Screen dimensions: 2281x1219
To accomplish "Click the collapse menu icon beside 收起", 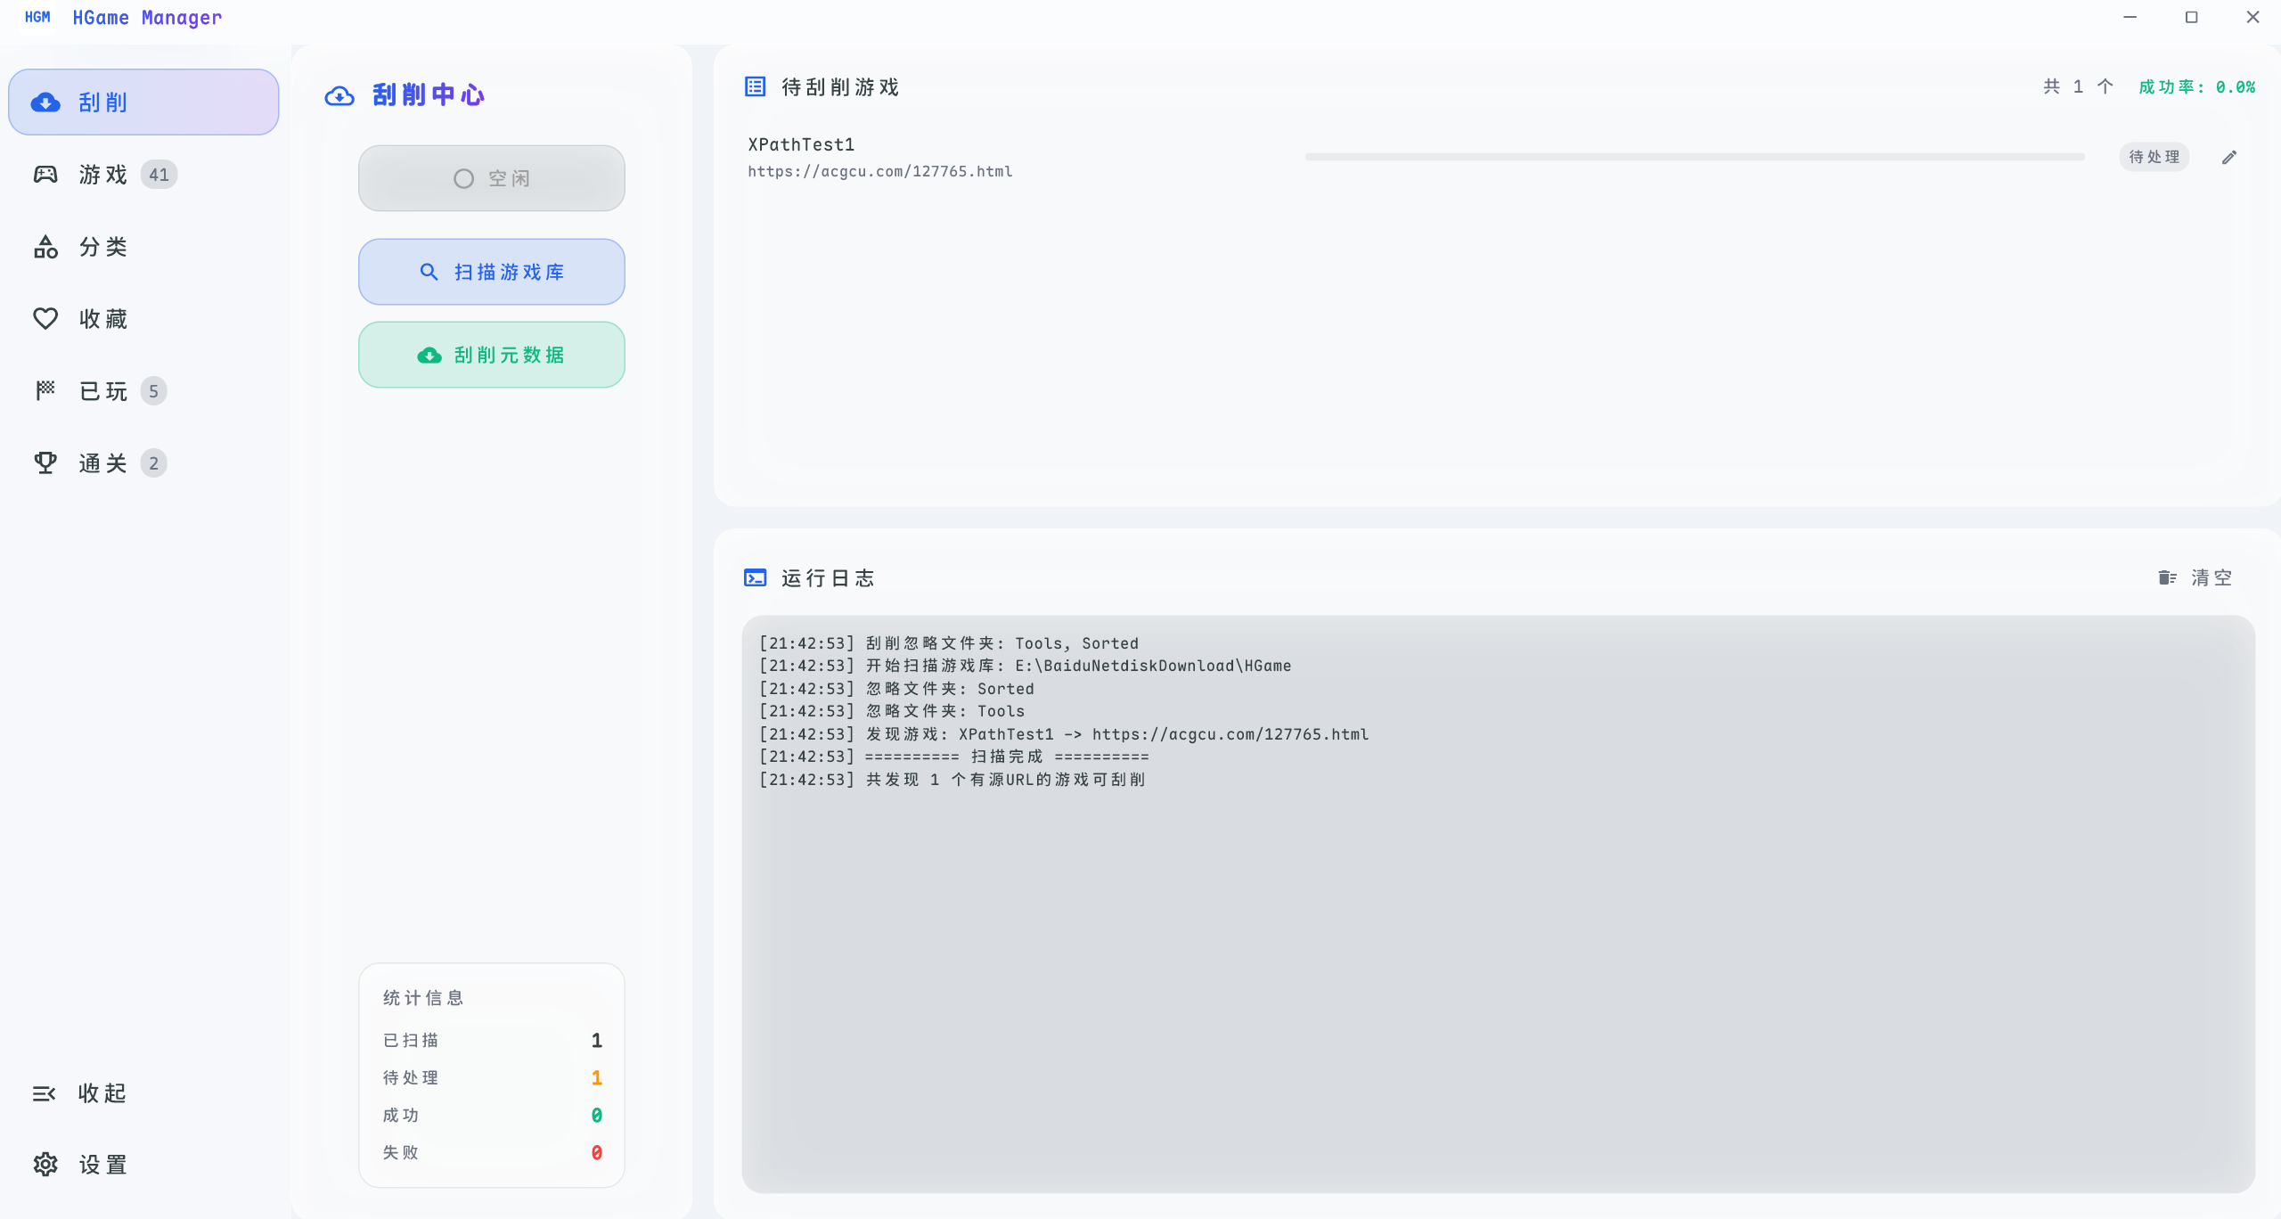I will (x=44, y=1093).
